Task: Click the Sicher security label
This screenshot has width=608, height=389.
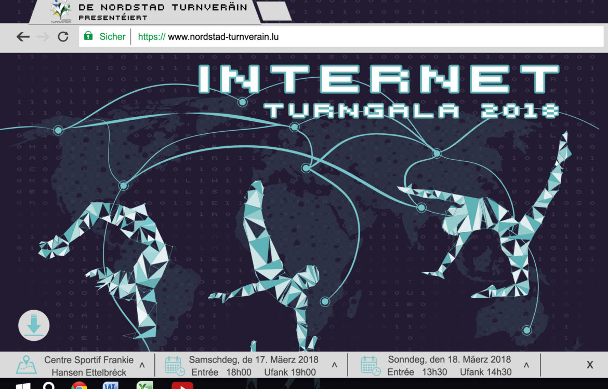Action: [x=112, y=37]
